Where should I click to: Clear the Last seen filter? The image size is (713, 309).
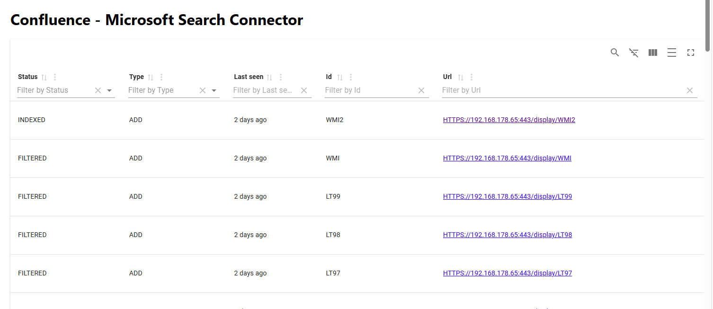(x=304, y=90)
